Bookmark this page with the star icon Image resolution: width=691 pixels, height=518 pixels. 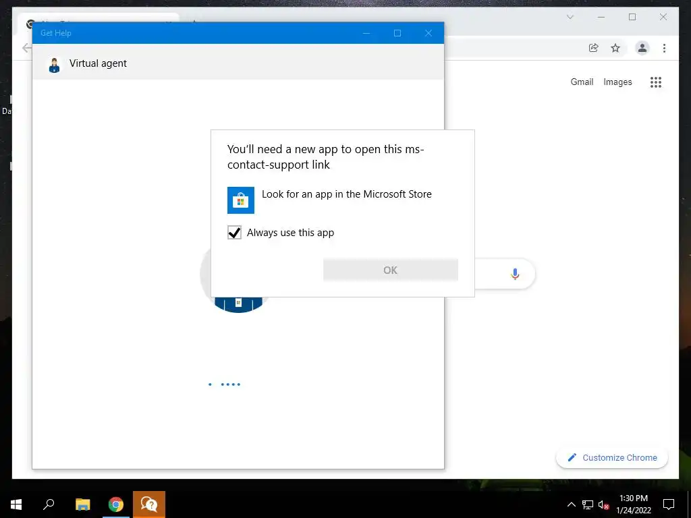615,48
